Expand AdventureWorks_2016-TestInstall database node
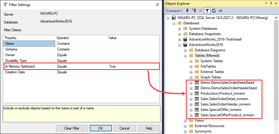 pyautogui.click(x=179, y=40)
